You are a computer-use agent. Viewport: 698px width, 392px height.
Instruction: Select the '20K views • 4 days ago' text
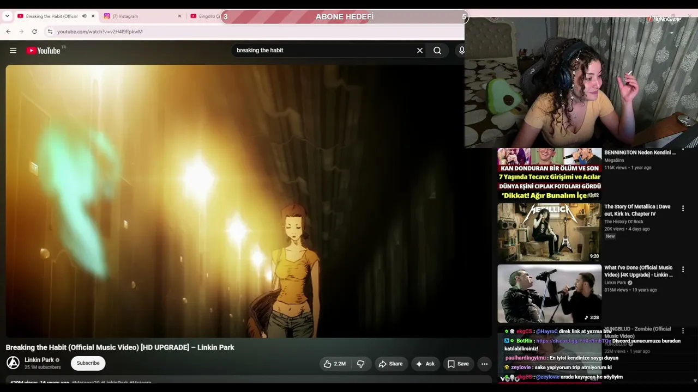pos(627,229)
